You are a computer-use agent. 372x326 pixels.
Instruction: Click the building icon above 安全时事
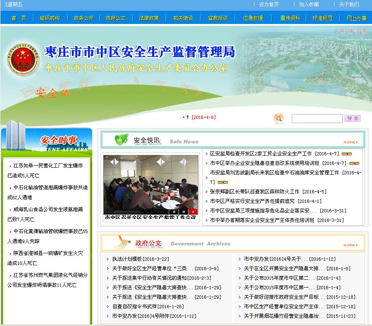[x=16, y=136]
